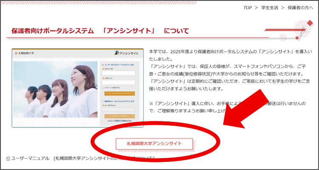Open 学生生活 in the breadcrumb trail
319x170 pixels.
tap(269, 8)
